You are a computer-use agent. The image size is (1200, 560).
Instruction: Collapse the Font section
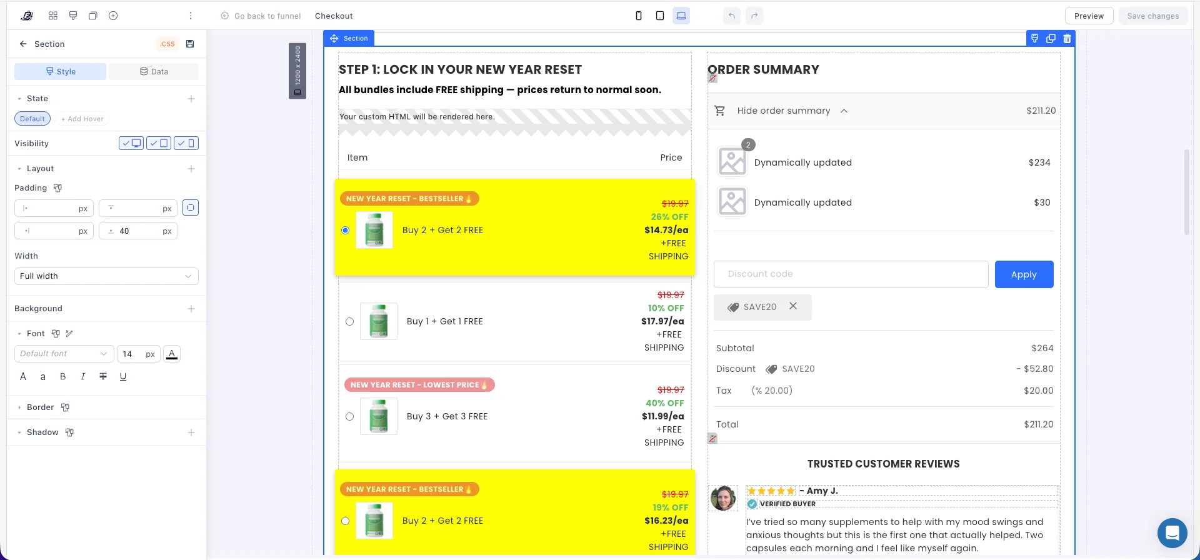click(x=19, y=334)
